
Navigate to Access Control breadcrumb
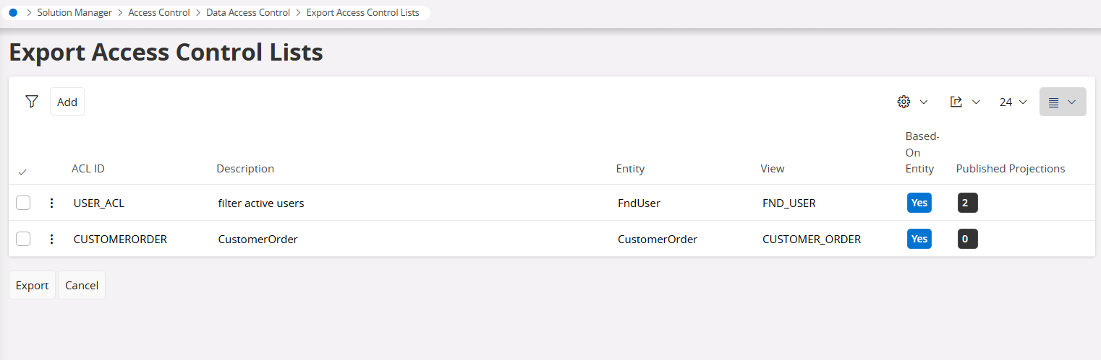(x=159, y=12)
